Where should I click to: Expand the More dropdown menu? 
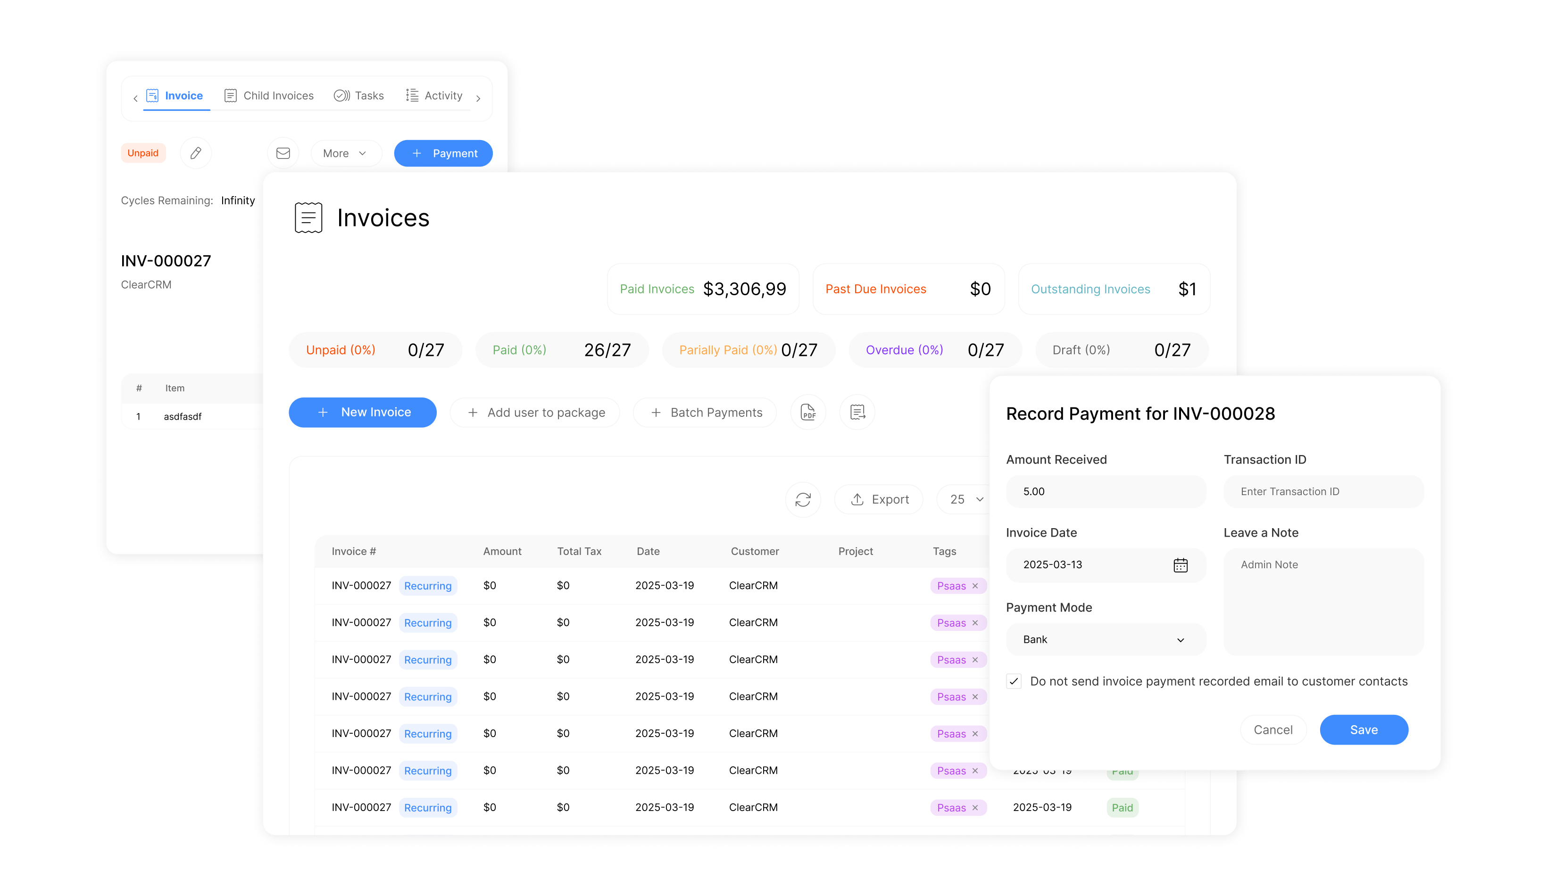pos(345,153)
